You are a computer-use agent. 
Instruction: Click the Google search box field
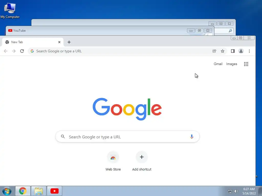[x=127, y=137]
